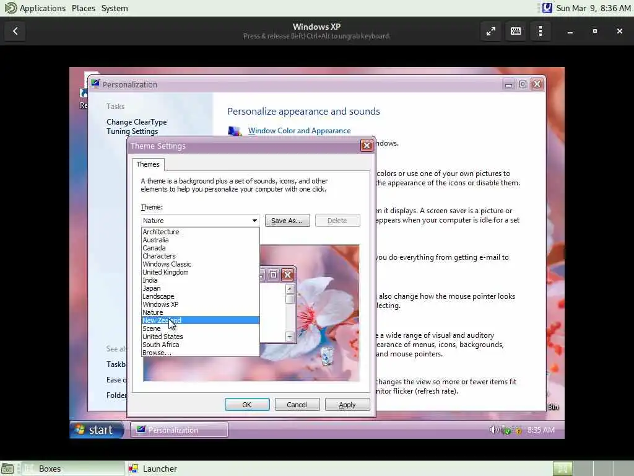Click the Windows XP start button
Image resolution: width=634 pixels, height=476 pixels.
click(97, 430)
